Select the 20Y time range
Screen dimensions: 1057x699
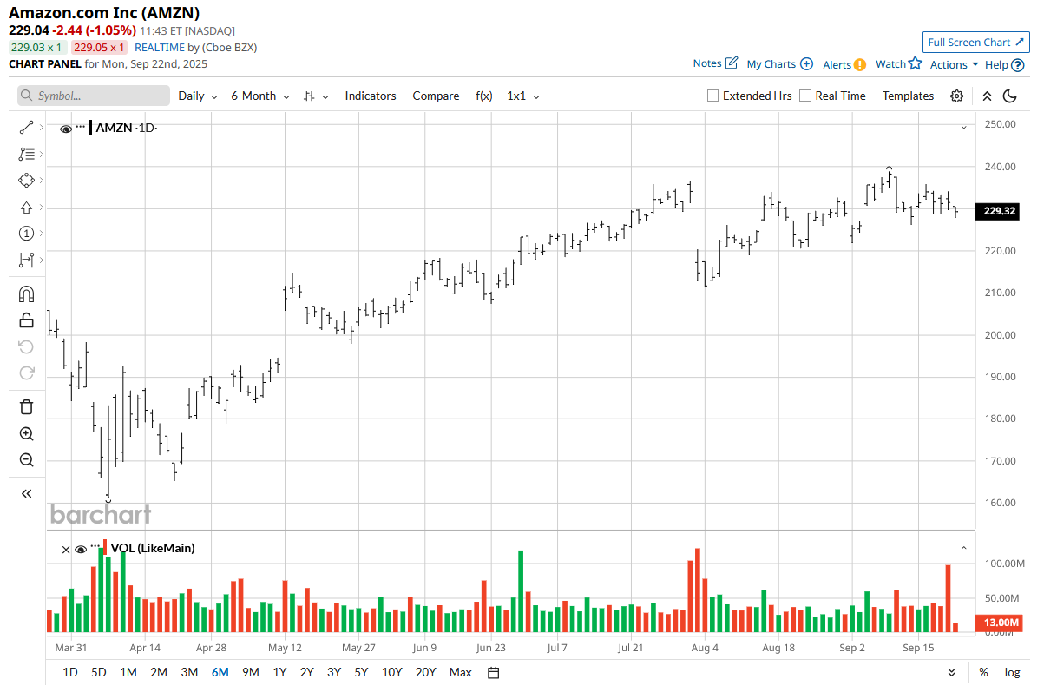pyautogui.click(x=426, y=673)
